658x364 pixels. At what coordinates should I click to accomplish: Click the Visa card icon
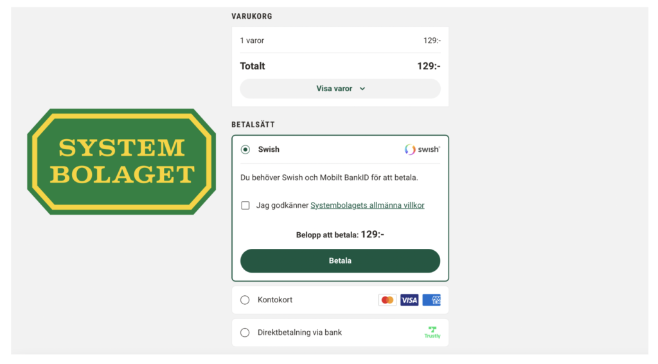(409, 300)
